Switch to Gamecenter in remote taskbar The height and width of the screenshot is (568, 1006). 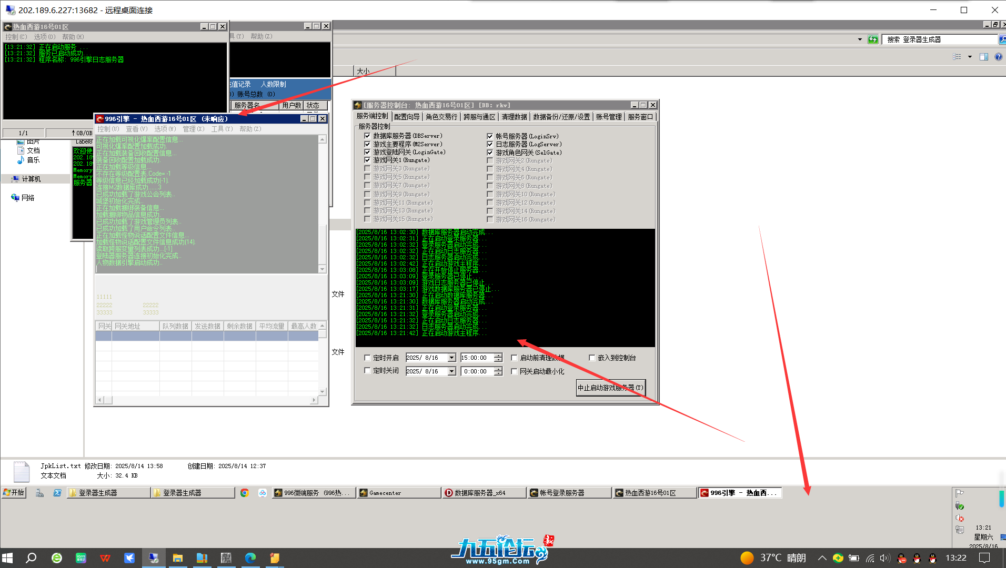(x=399, y=493)
